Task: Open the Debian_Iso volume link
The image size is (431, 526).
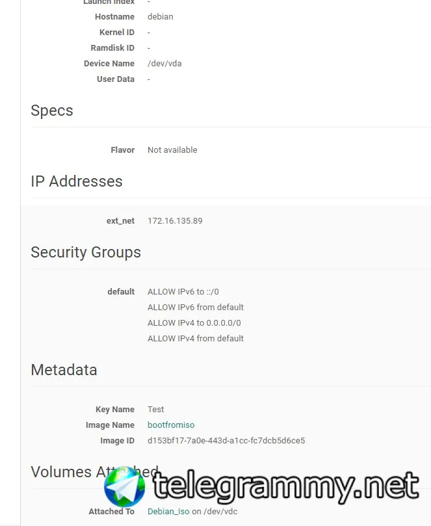Action: point(168,512)
